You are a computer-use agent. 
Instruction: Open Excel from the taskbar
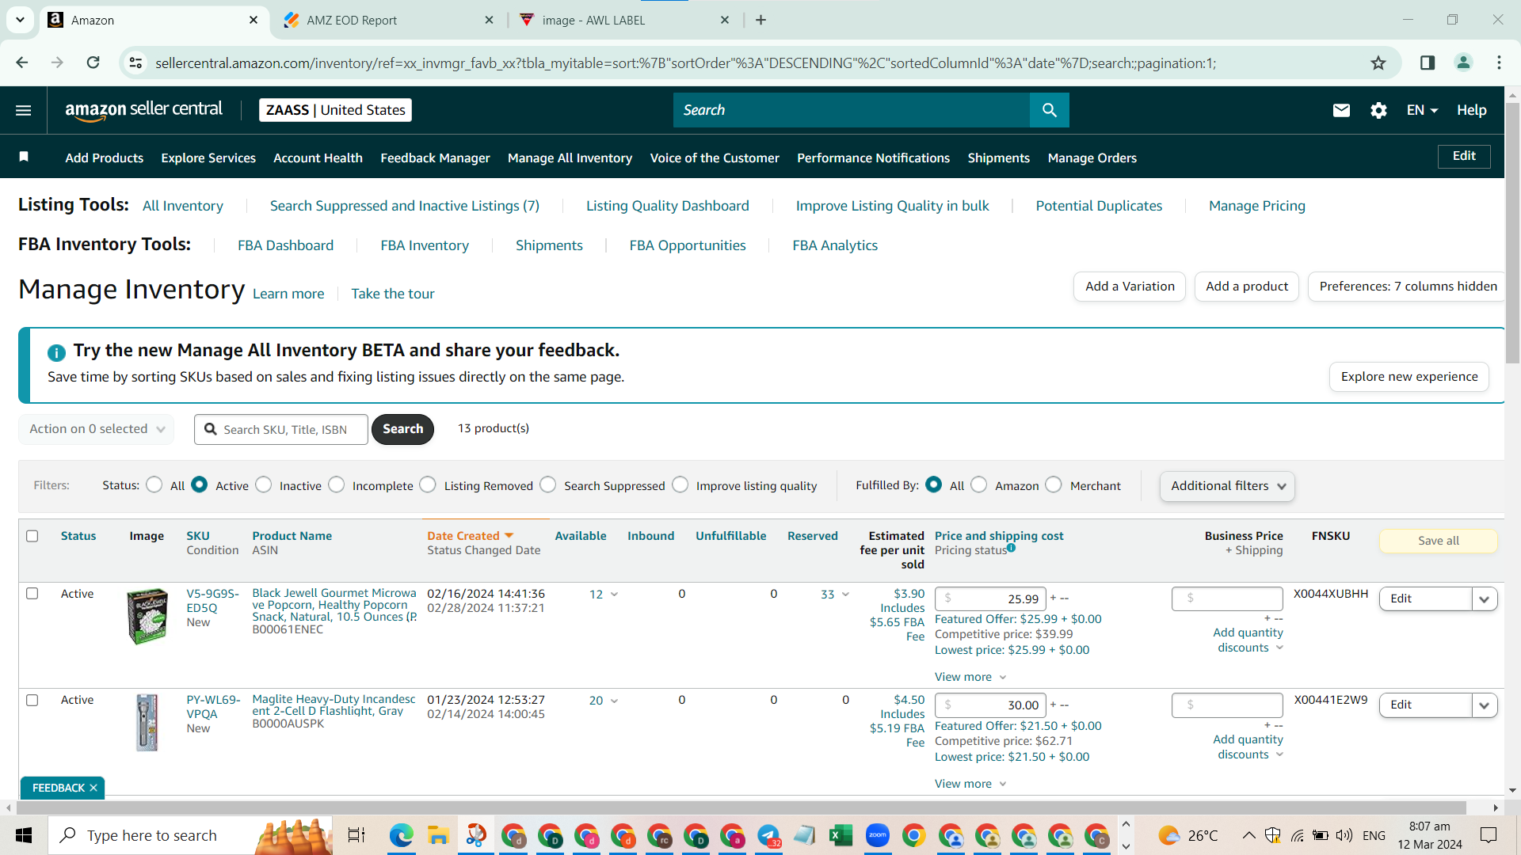point(841,835)
